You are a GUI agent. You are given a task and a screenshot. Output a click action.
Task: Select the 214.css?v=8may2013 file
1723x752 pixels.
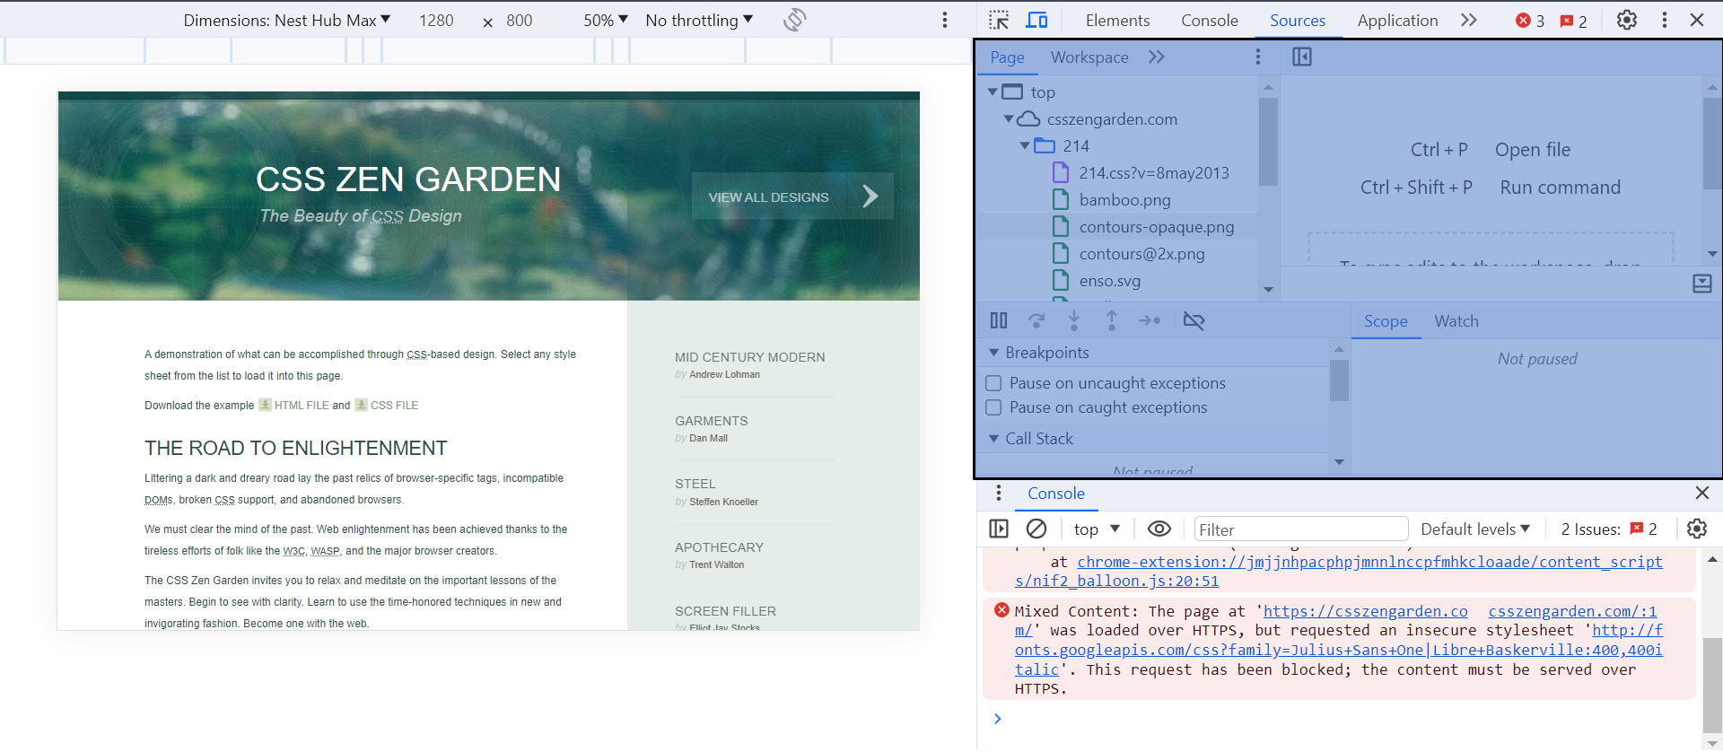coord(1153,173)
